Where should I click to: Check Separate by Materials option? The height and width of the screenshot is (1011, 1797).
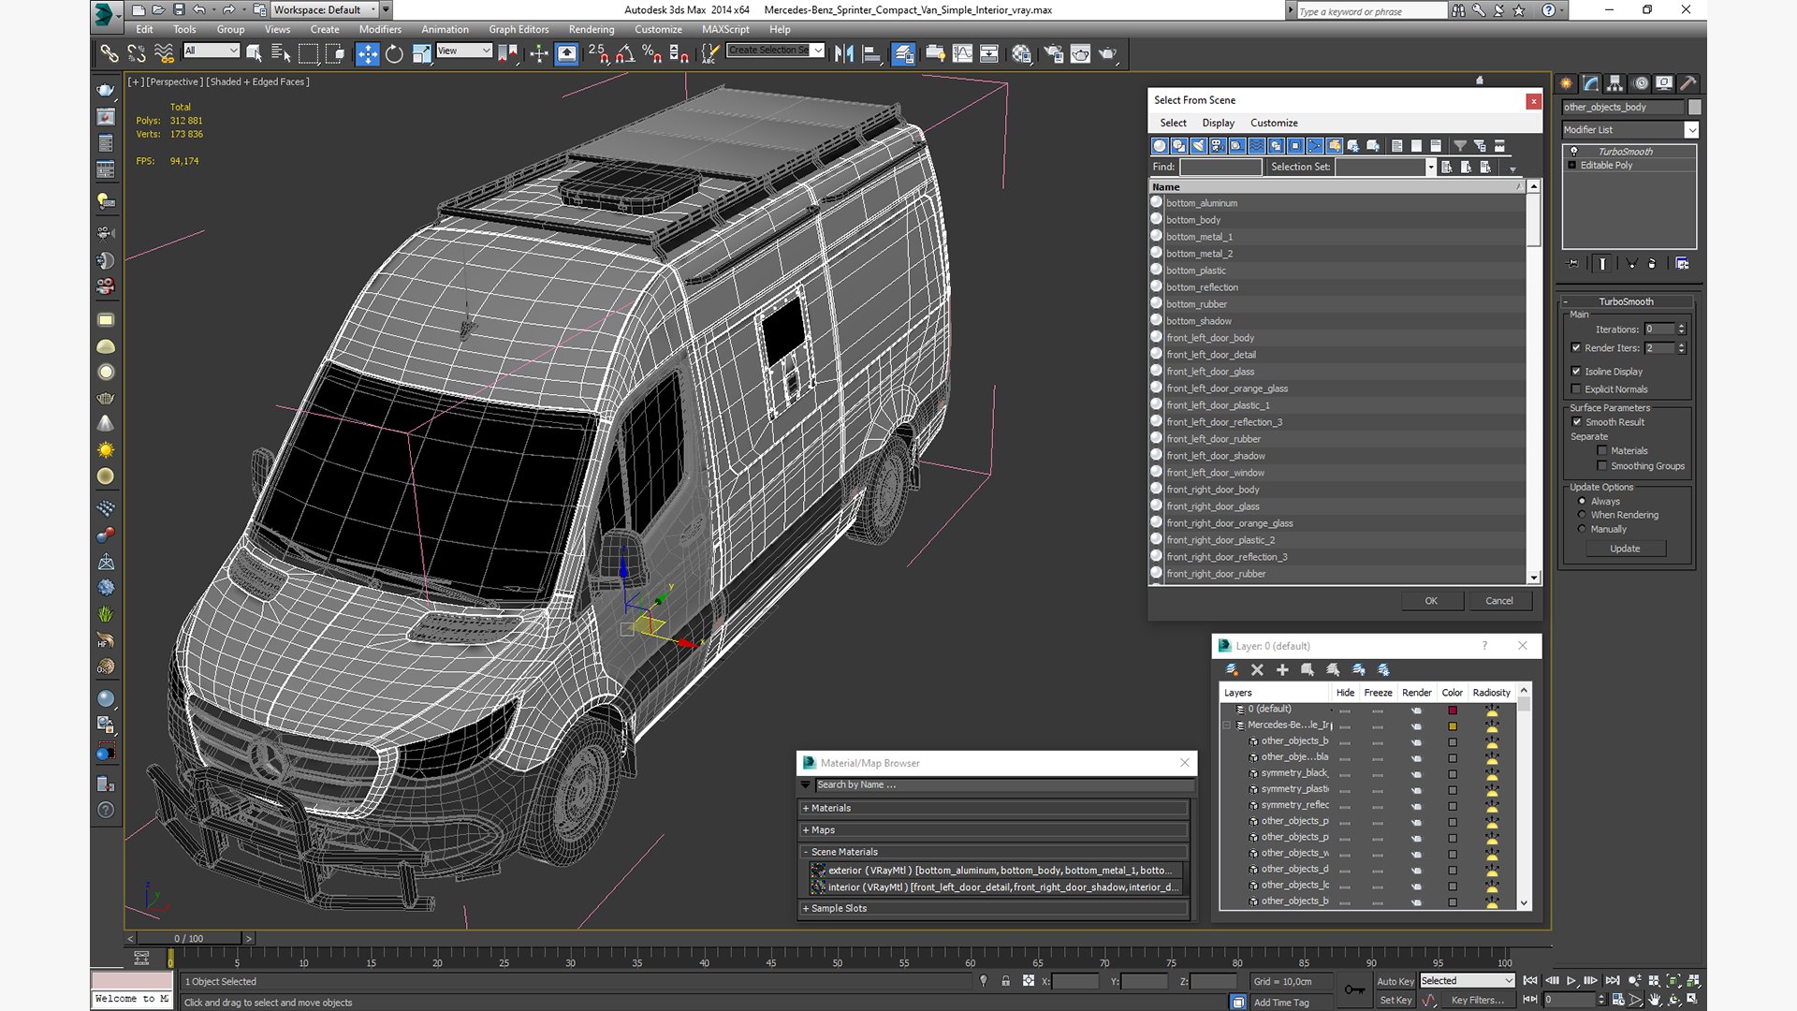point(1602,451)
